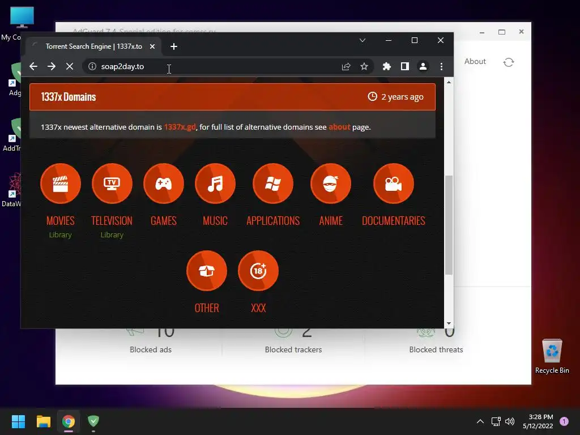Select the Recycle Bin desktop icon
Viewport: 580px width, 435px height.
(x=552, y=356)
